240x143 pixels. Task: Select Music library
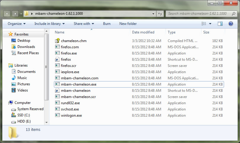pyautogui.click(x=22, y=78)
